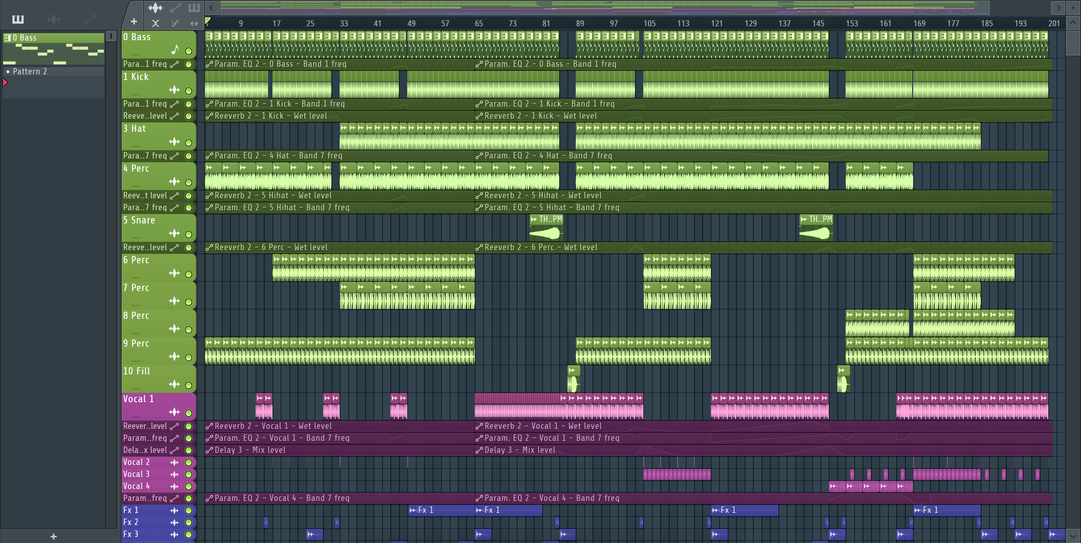
Task: Click the automation icon on the Dela..x level track
Action: (175, 450)
